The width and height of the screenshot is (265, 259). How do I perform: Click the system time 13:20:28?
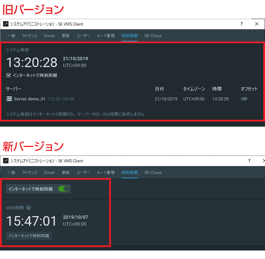click(32, 62)
